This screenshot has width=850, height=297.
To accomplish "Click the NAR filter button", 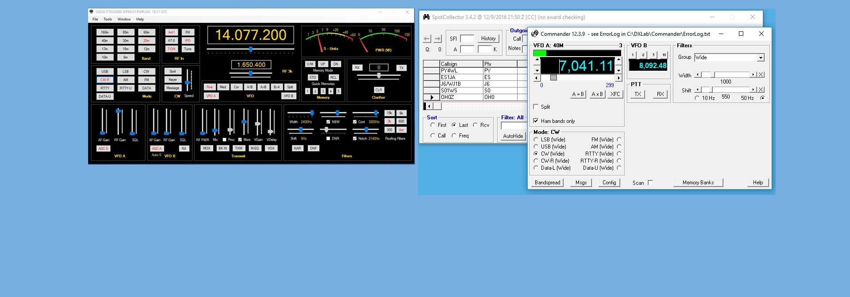I will pos(297,148).
